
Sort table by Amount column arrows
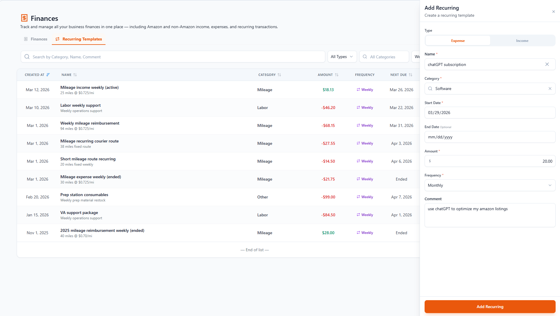point(337,75)
